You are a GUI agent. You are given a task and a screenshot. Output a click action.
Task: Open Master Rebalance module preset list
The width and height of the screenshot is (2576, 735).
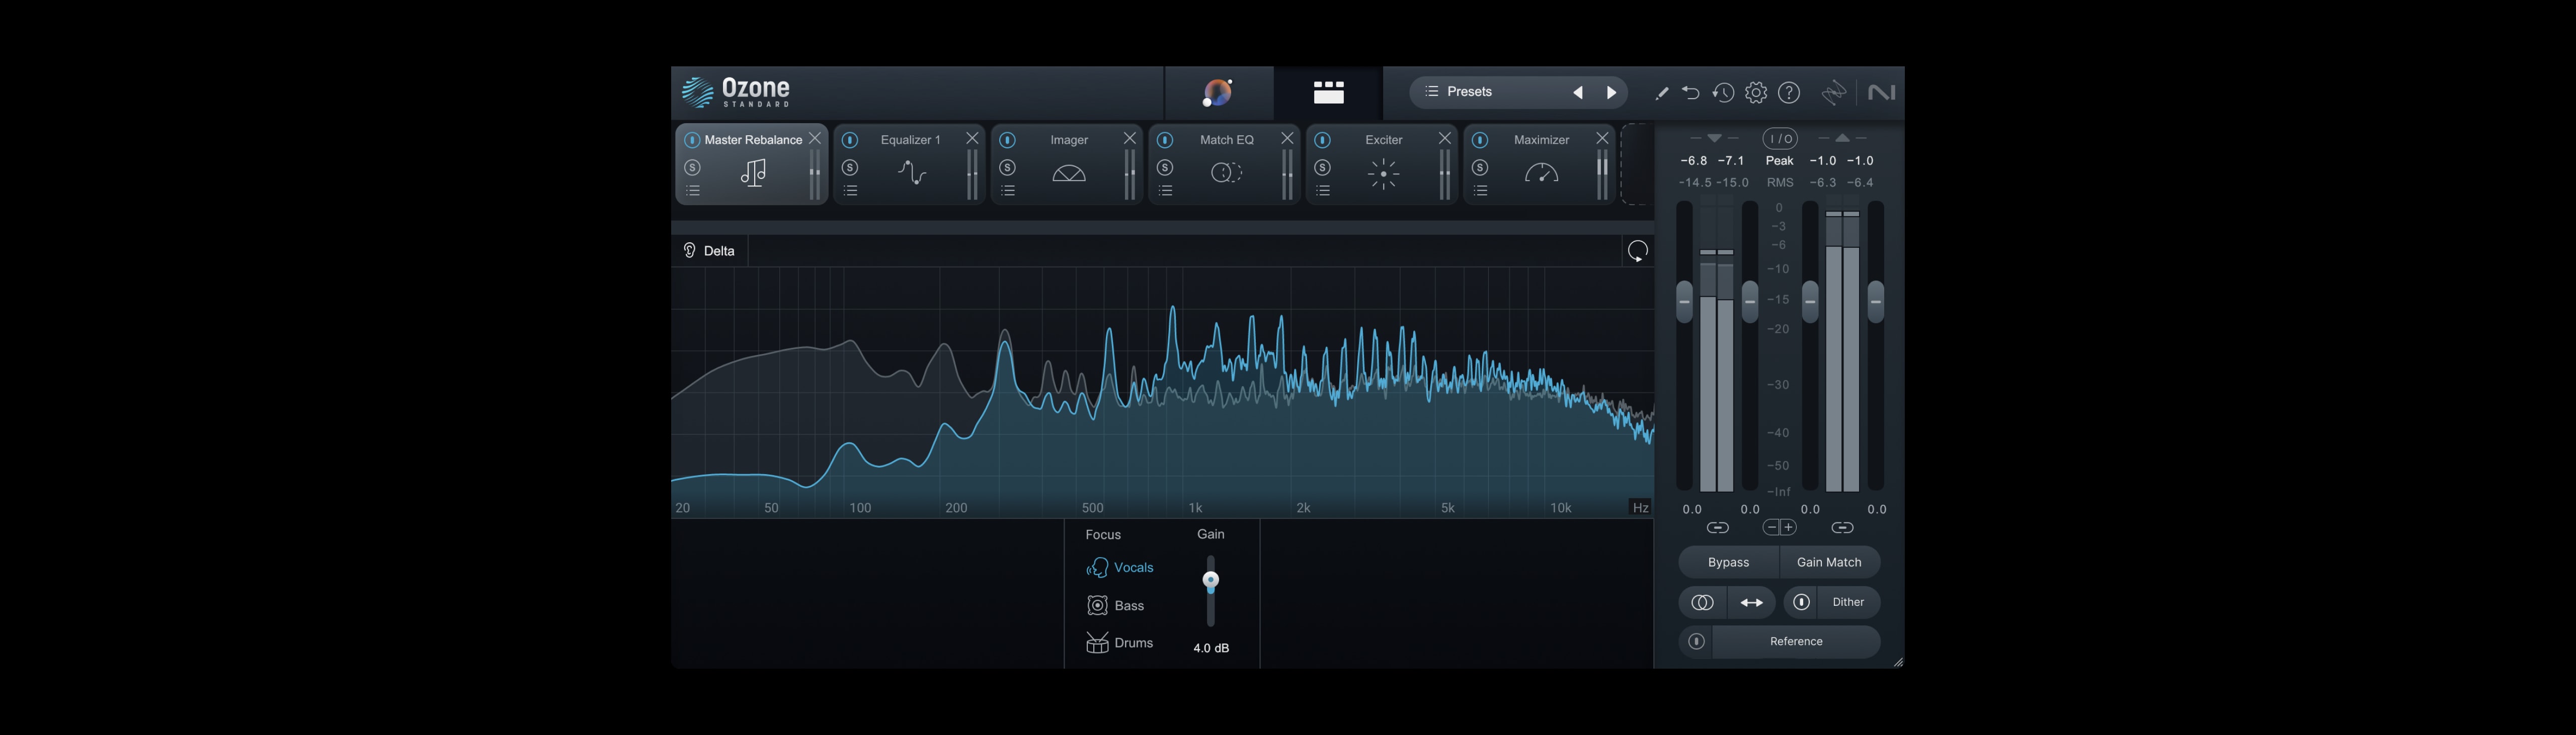click(x=692, y=191)
